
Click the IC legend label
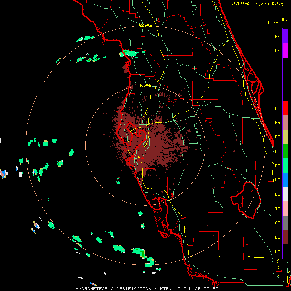pyautogui.click(x=277, y=209)
